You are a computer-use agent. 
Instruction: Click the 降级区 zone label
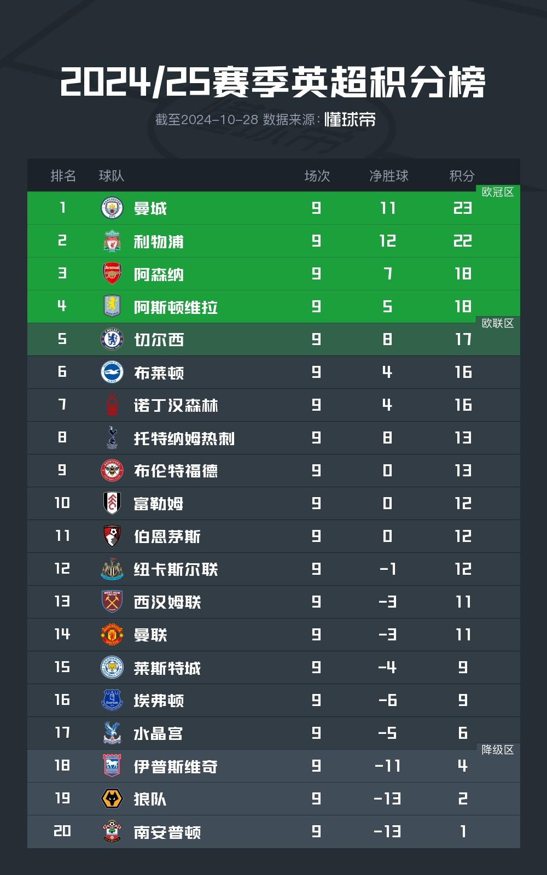[497, 750]
